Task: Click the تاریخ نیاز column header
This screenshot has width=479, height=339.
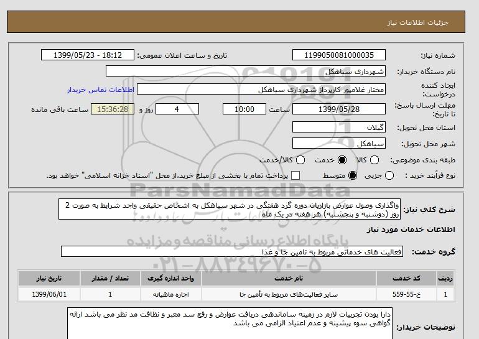Action: pyautogui.click(x=49, y=278)
